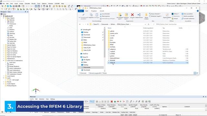Image resolution: width=207 pixels, height=116 pixels.
Task: Open the Calculate menu in RFEM
Action: coord(27,4)
